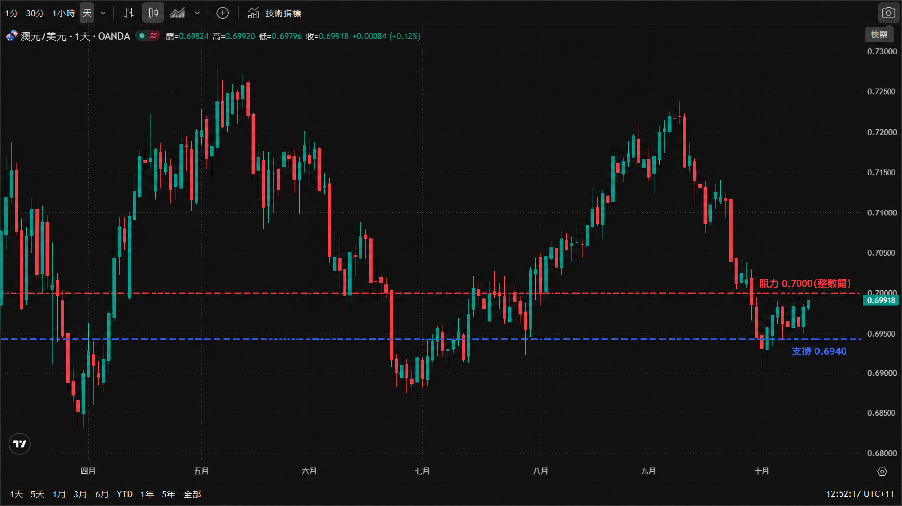
Task: Set range to 全部
Action: (x=192, y=494)
